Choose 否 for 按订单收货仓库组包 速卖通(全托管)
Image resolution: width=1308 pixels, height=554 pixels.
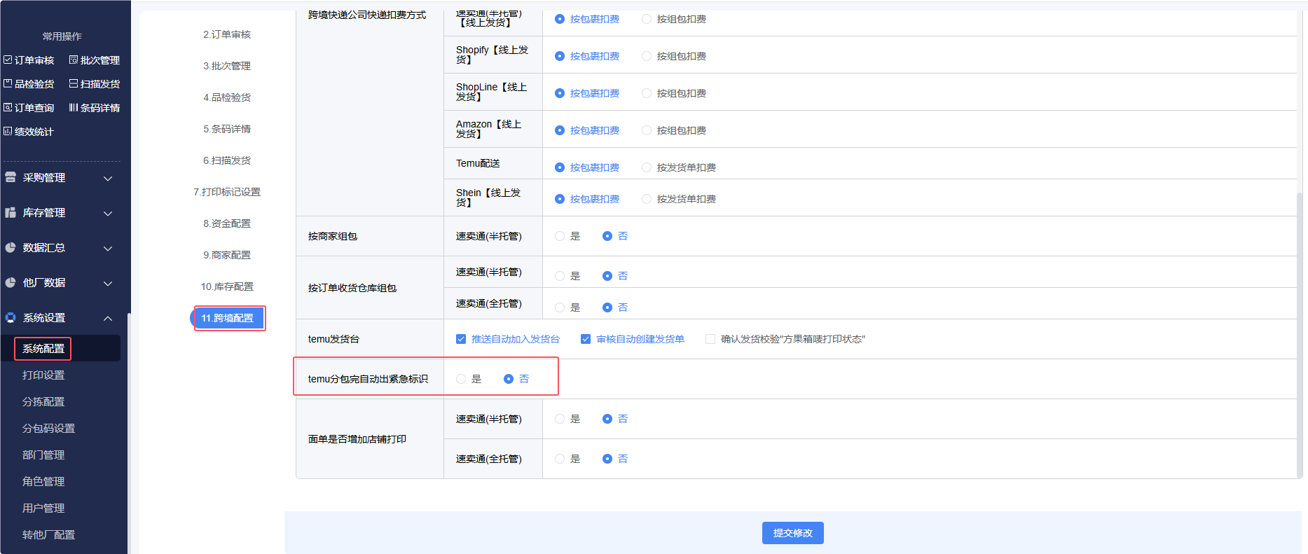pos(607,307)
